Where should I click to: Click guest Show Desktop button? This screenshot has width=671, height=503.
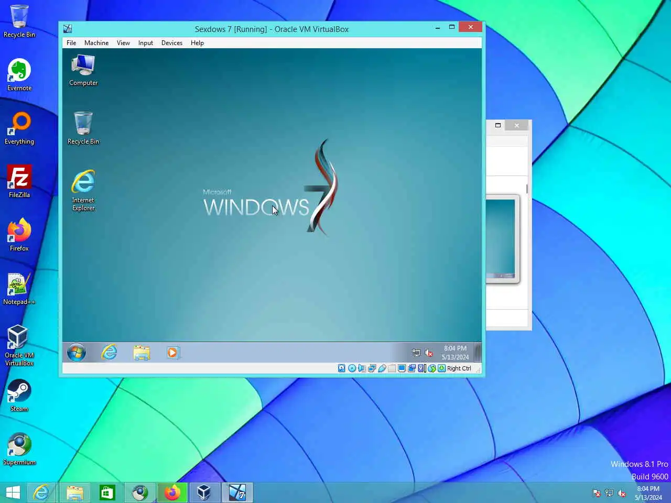tap(478, 353)
